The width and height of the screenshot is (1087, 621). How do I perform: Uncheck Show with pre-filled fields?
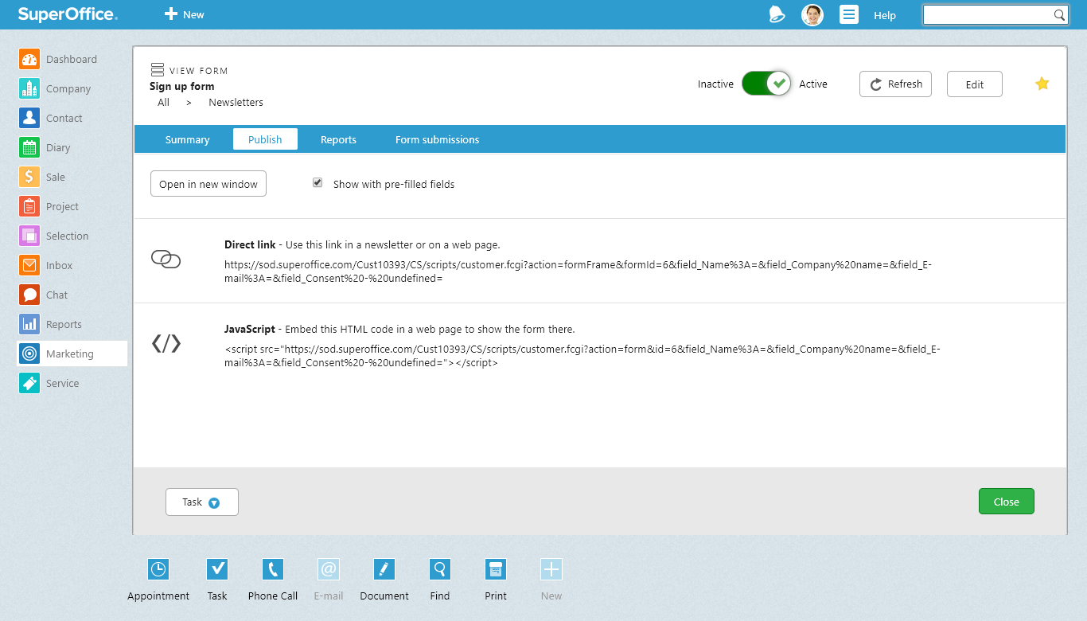[318, 182]
